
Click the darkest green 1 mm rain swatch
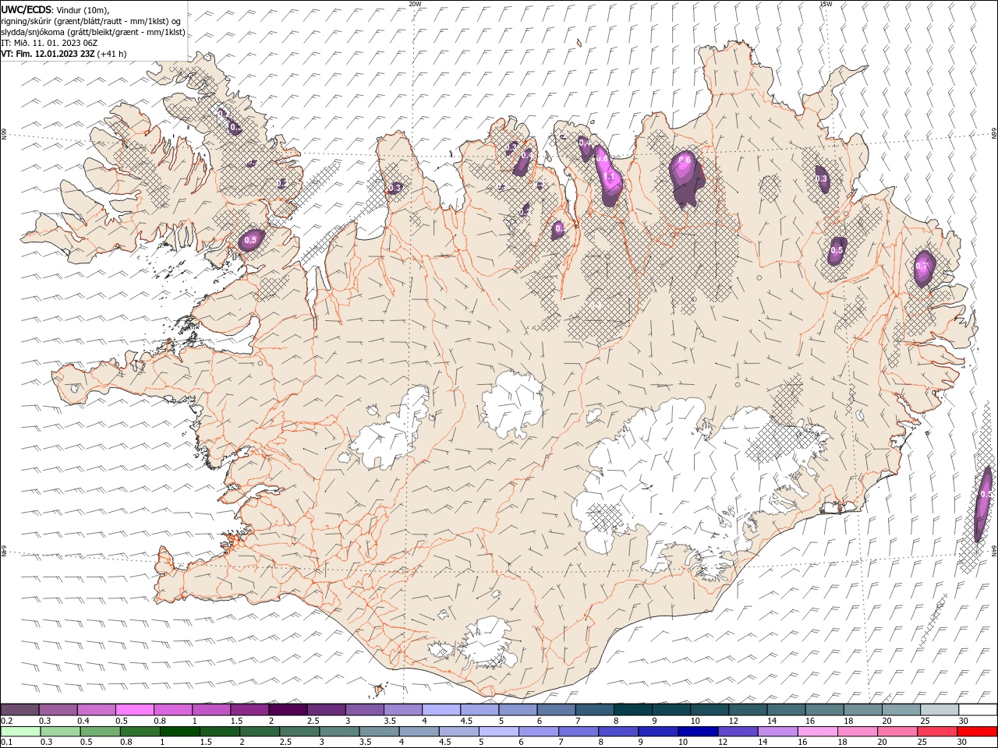coord(180,732)
